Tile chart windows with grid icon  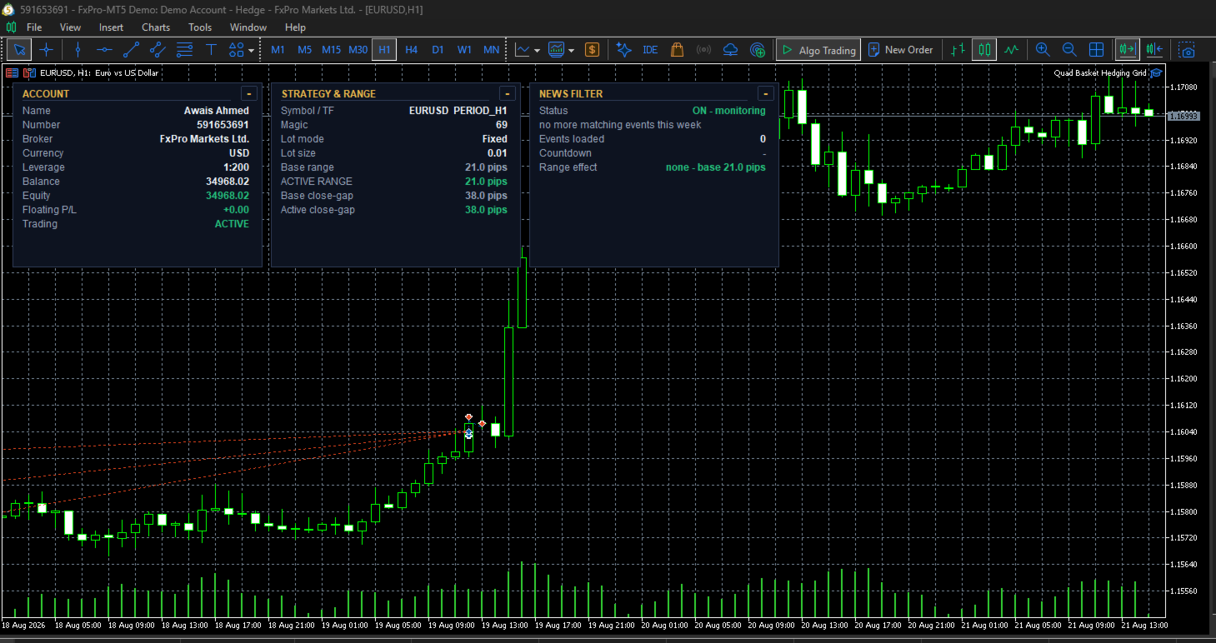1097,50
